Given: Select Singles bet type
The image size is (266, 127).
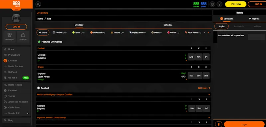Looking at the screenshot, I should [221, 27].
